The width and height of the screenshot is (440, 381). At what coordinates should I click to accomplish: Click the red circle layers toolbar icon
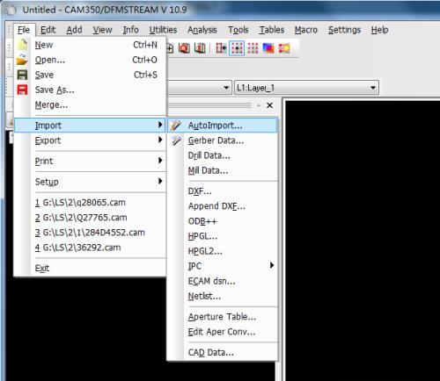[x=185, y=48]
